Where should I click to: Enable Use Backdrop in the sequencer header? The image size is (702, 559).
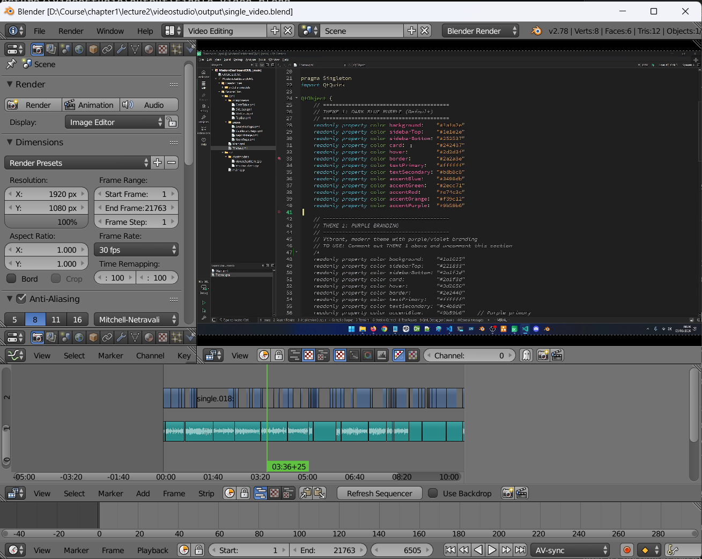[432, 493]
